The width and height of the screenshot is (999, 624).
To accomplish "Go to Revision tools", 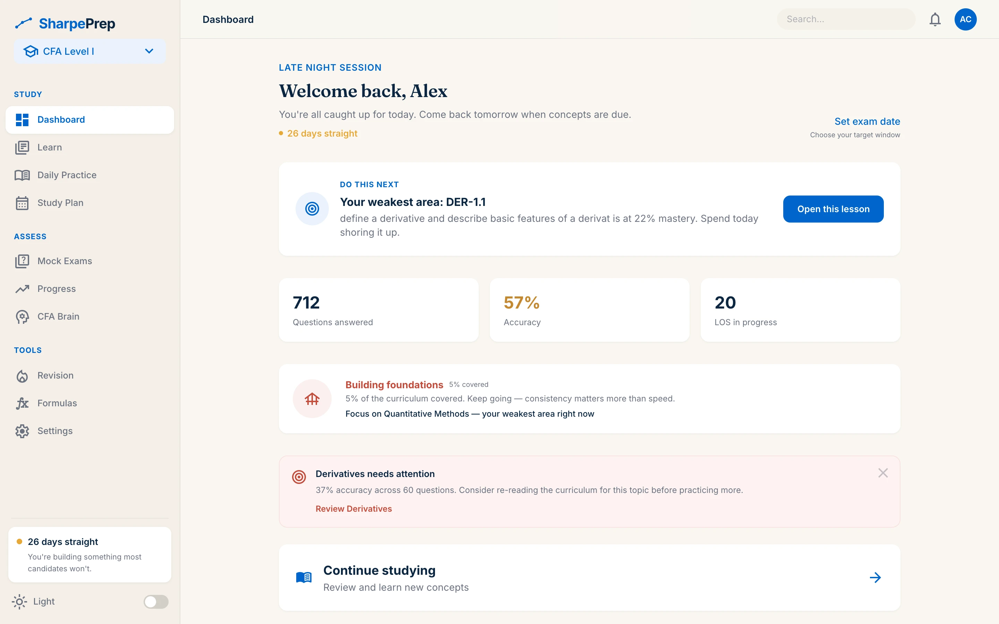I will 89,375.
